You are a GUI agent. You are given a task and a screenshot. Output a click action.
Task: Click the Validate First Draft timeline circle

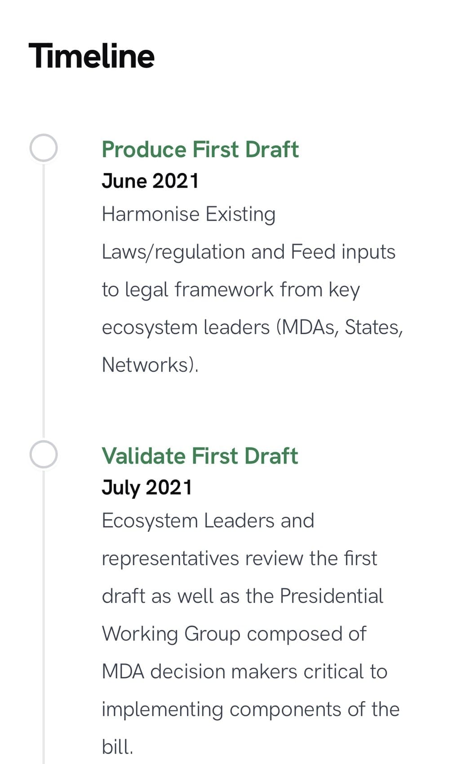point(44,455)
